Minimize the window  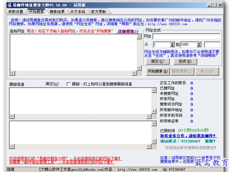pyautogui.click(x=209, y=5)
